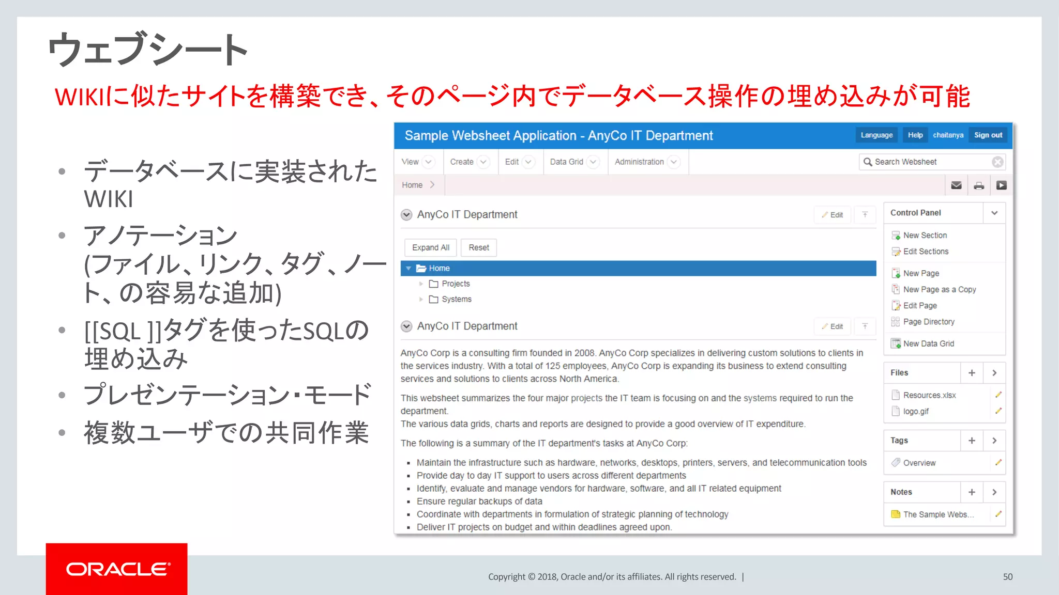1059x595 pixels.
Task: Click the printer icon
Action: 979,185
